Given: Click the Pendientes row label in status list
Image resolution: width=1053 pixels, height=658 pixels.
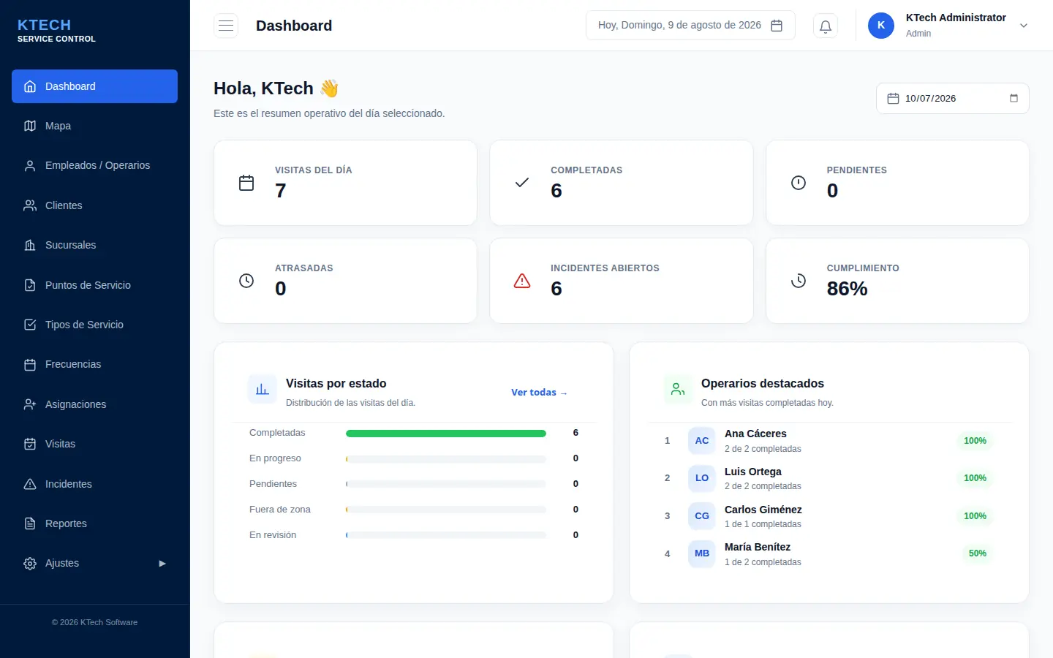Looking at the screenshot, I should coord(273,484).
